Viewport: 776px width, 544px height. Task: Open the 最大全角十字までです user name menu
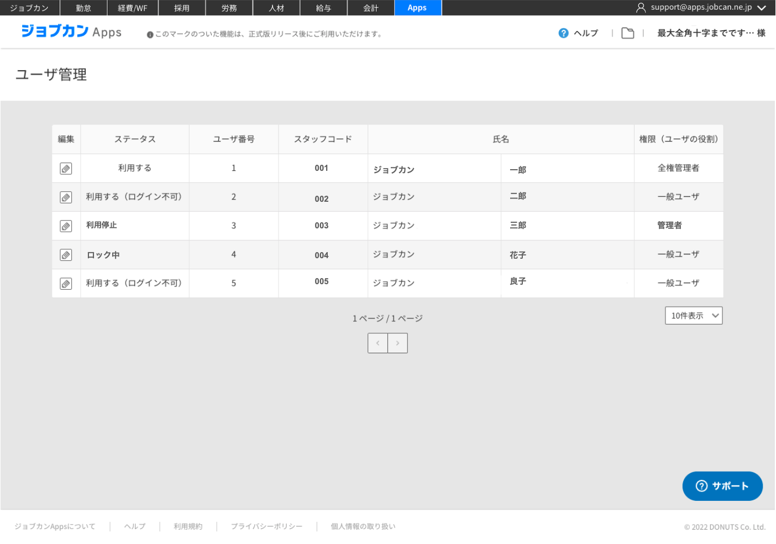click(711, 33)
